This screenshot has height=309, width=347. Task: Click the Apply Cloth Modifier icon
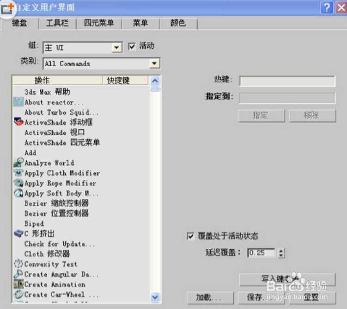click(18, 173)
